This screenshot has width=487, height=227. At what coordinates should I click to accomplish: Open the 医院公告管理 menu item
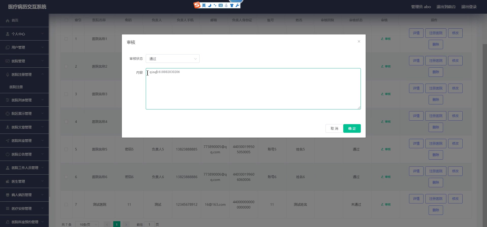click(24, 154)
